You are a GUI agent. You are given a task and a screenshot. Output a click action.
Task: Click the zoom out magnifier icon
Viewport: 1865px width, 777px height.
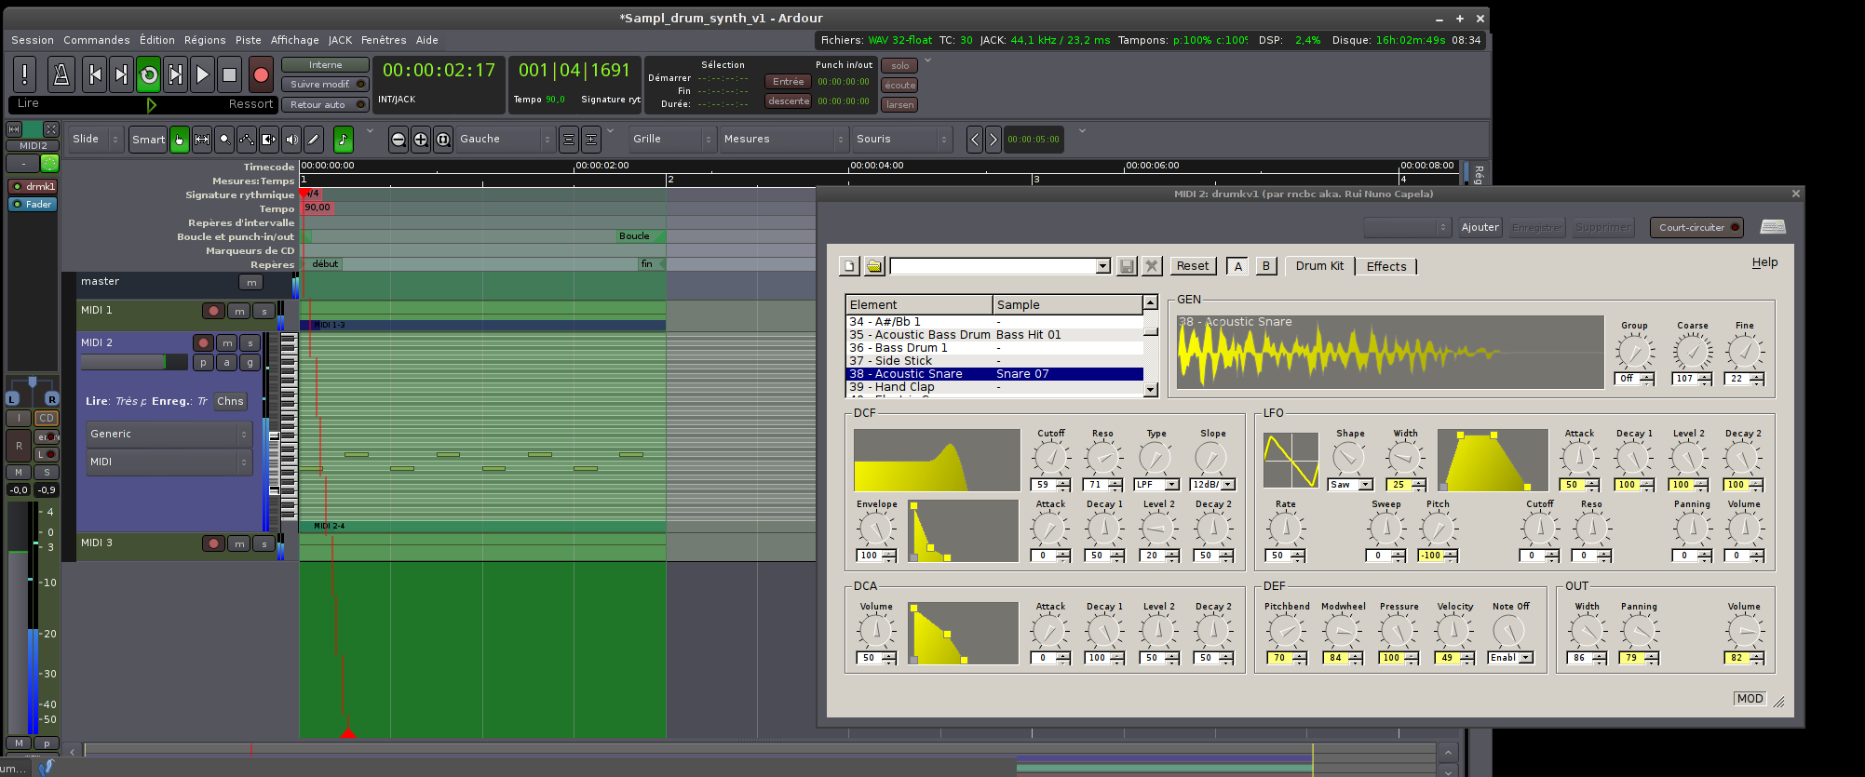[399, 140]
